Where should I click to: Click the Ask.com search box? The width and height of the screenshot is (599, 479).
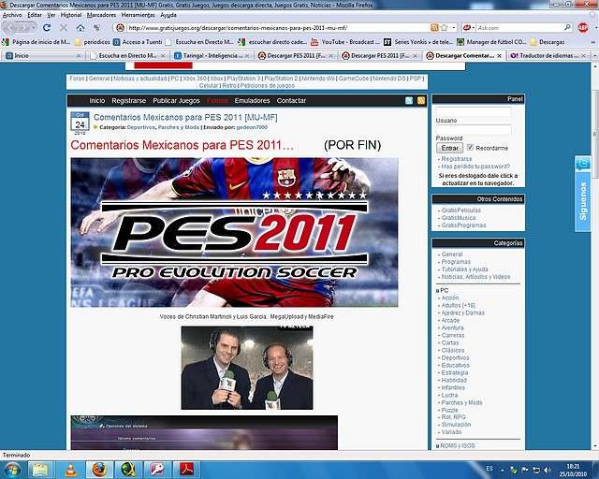click(x=519, y=27)
